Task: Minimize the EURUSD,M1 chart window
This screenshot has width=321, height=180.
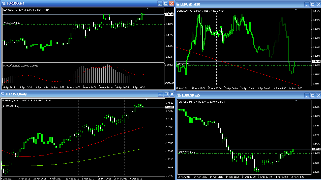Action: pyautogui.click(x=160, y=3)
